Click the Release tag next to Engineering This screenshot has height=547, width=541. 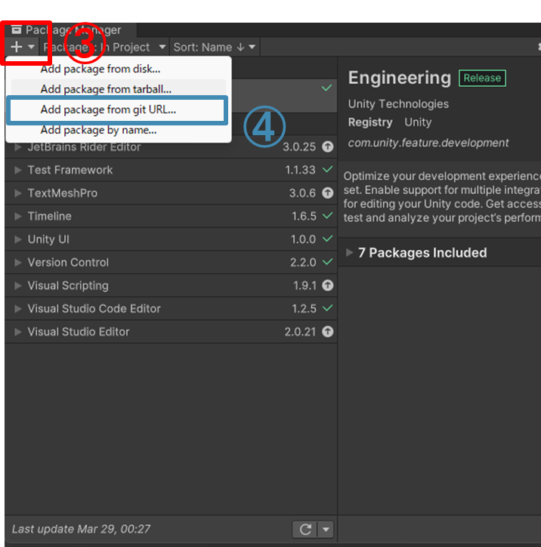(482, 78)
